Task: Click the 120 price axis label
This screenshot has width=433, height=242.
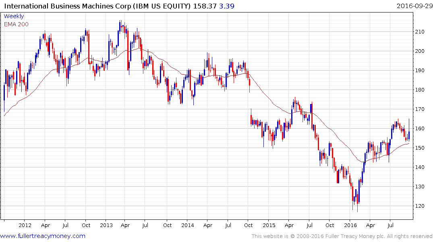Action: click(x=420, y=206)
